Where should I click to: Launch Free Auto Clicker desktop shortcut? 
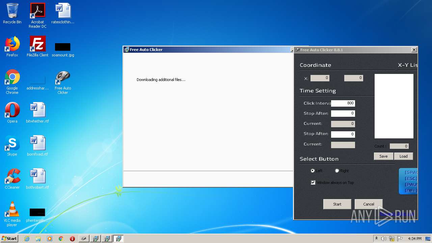(x=63, y=82)
